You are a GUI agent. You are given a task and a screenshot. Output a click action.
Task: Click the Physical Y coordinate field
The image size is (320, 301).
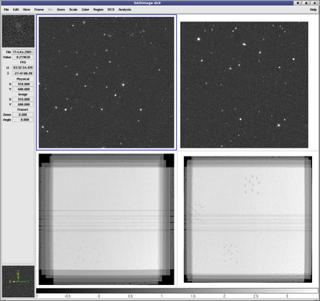(23, 89)
